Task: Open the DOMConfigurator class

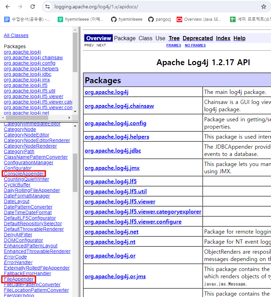Action: (x=23, y=240)
